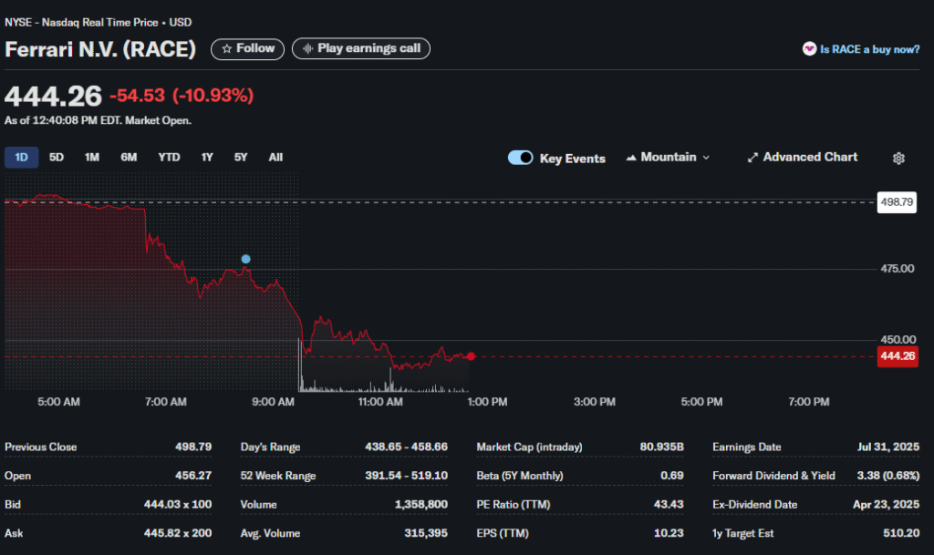Click the red 444.26 price tag on axis
Image resolution: width=934 pixels, height=555 pixels.
click(898, 356)
